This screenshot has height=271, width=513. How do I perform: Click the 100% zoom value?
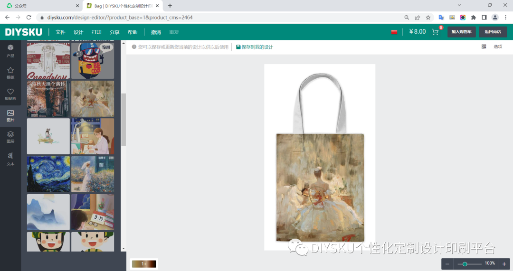(490, 263)
